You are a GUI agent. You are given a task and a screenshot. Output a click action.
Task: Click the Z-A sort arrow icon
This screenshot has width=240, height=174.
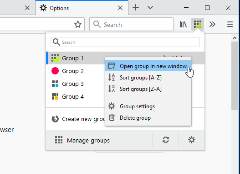click(x=112, y=89)
